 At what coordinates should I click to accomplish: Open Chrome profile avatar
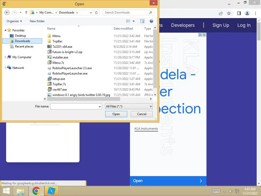(247, 13)
